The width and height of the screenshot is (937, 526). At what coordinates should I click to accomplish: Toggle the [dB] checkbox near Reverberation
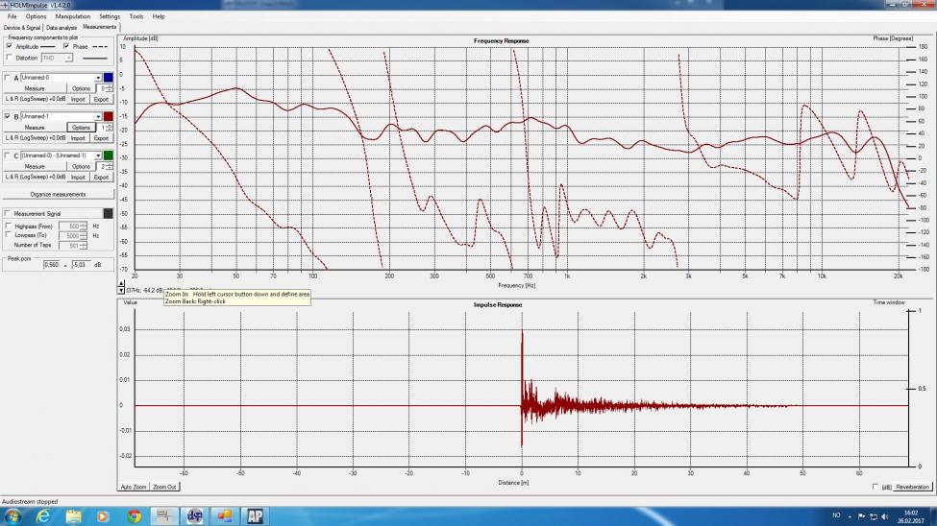(875, 488)
